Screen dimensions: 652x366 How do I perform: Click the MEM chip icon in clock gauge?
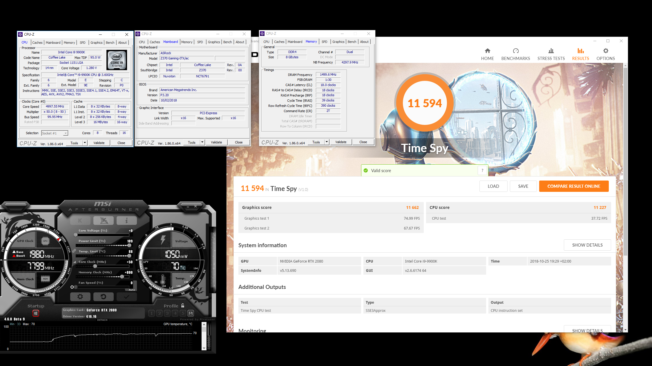tap(45, 279)
